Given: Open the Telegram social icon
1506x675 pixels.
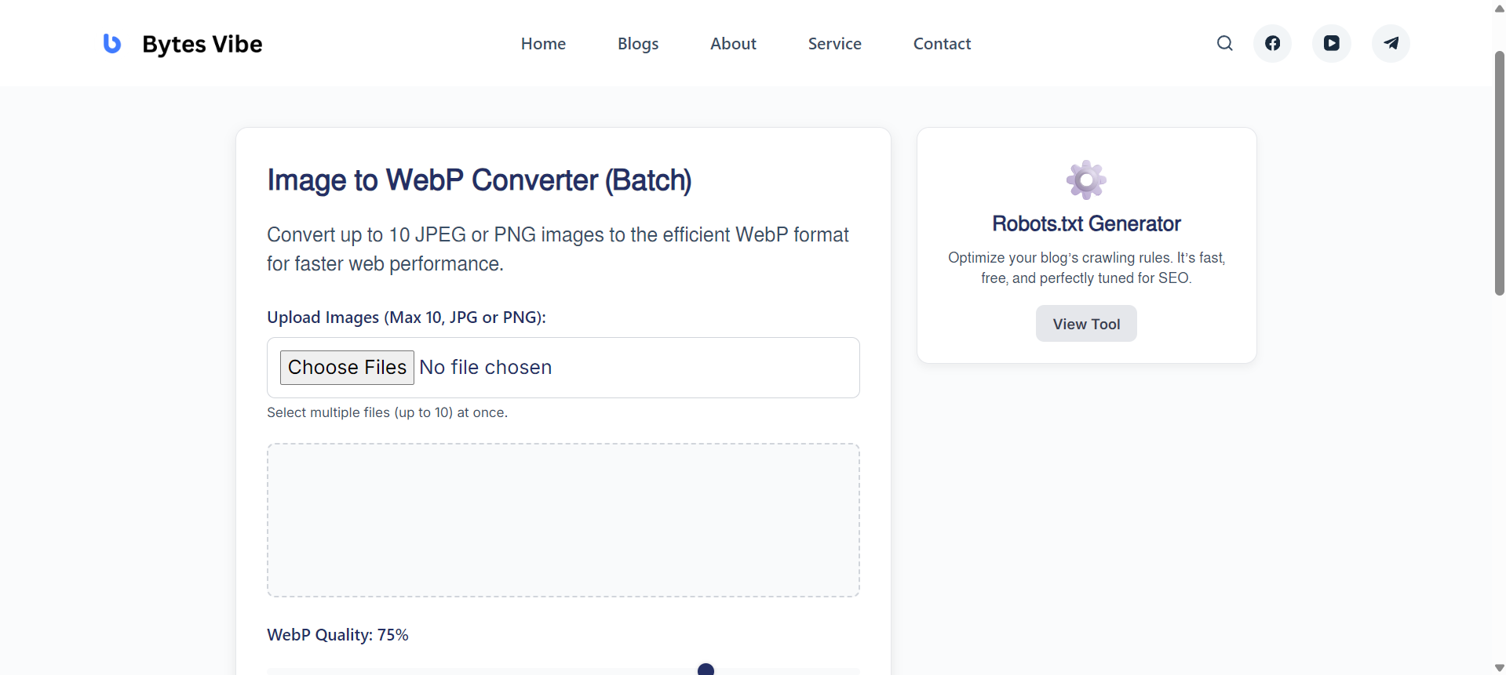Looking at the screenshot, I should pyautogui.click(x=1391, y=43).
